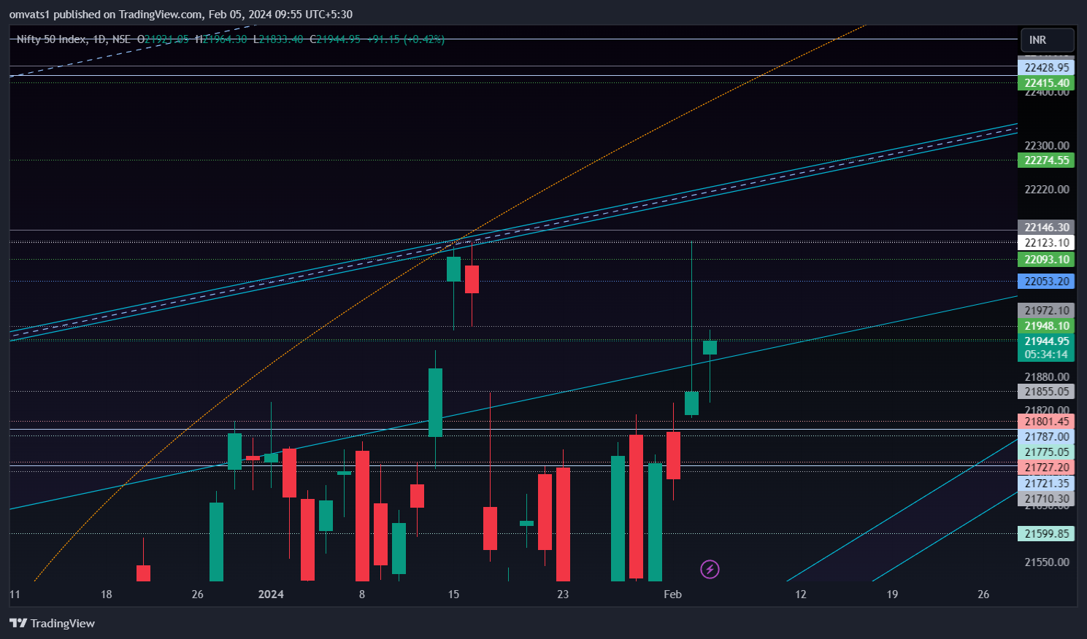The width and height of the screenshot is (1087, 639).
Task: Select the red 21727.20 price label
Action: 1046,468
